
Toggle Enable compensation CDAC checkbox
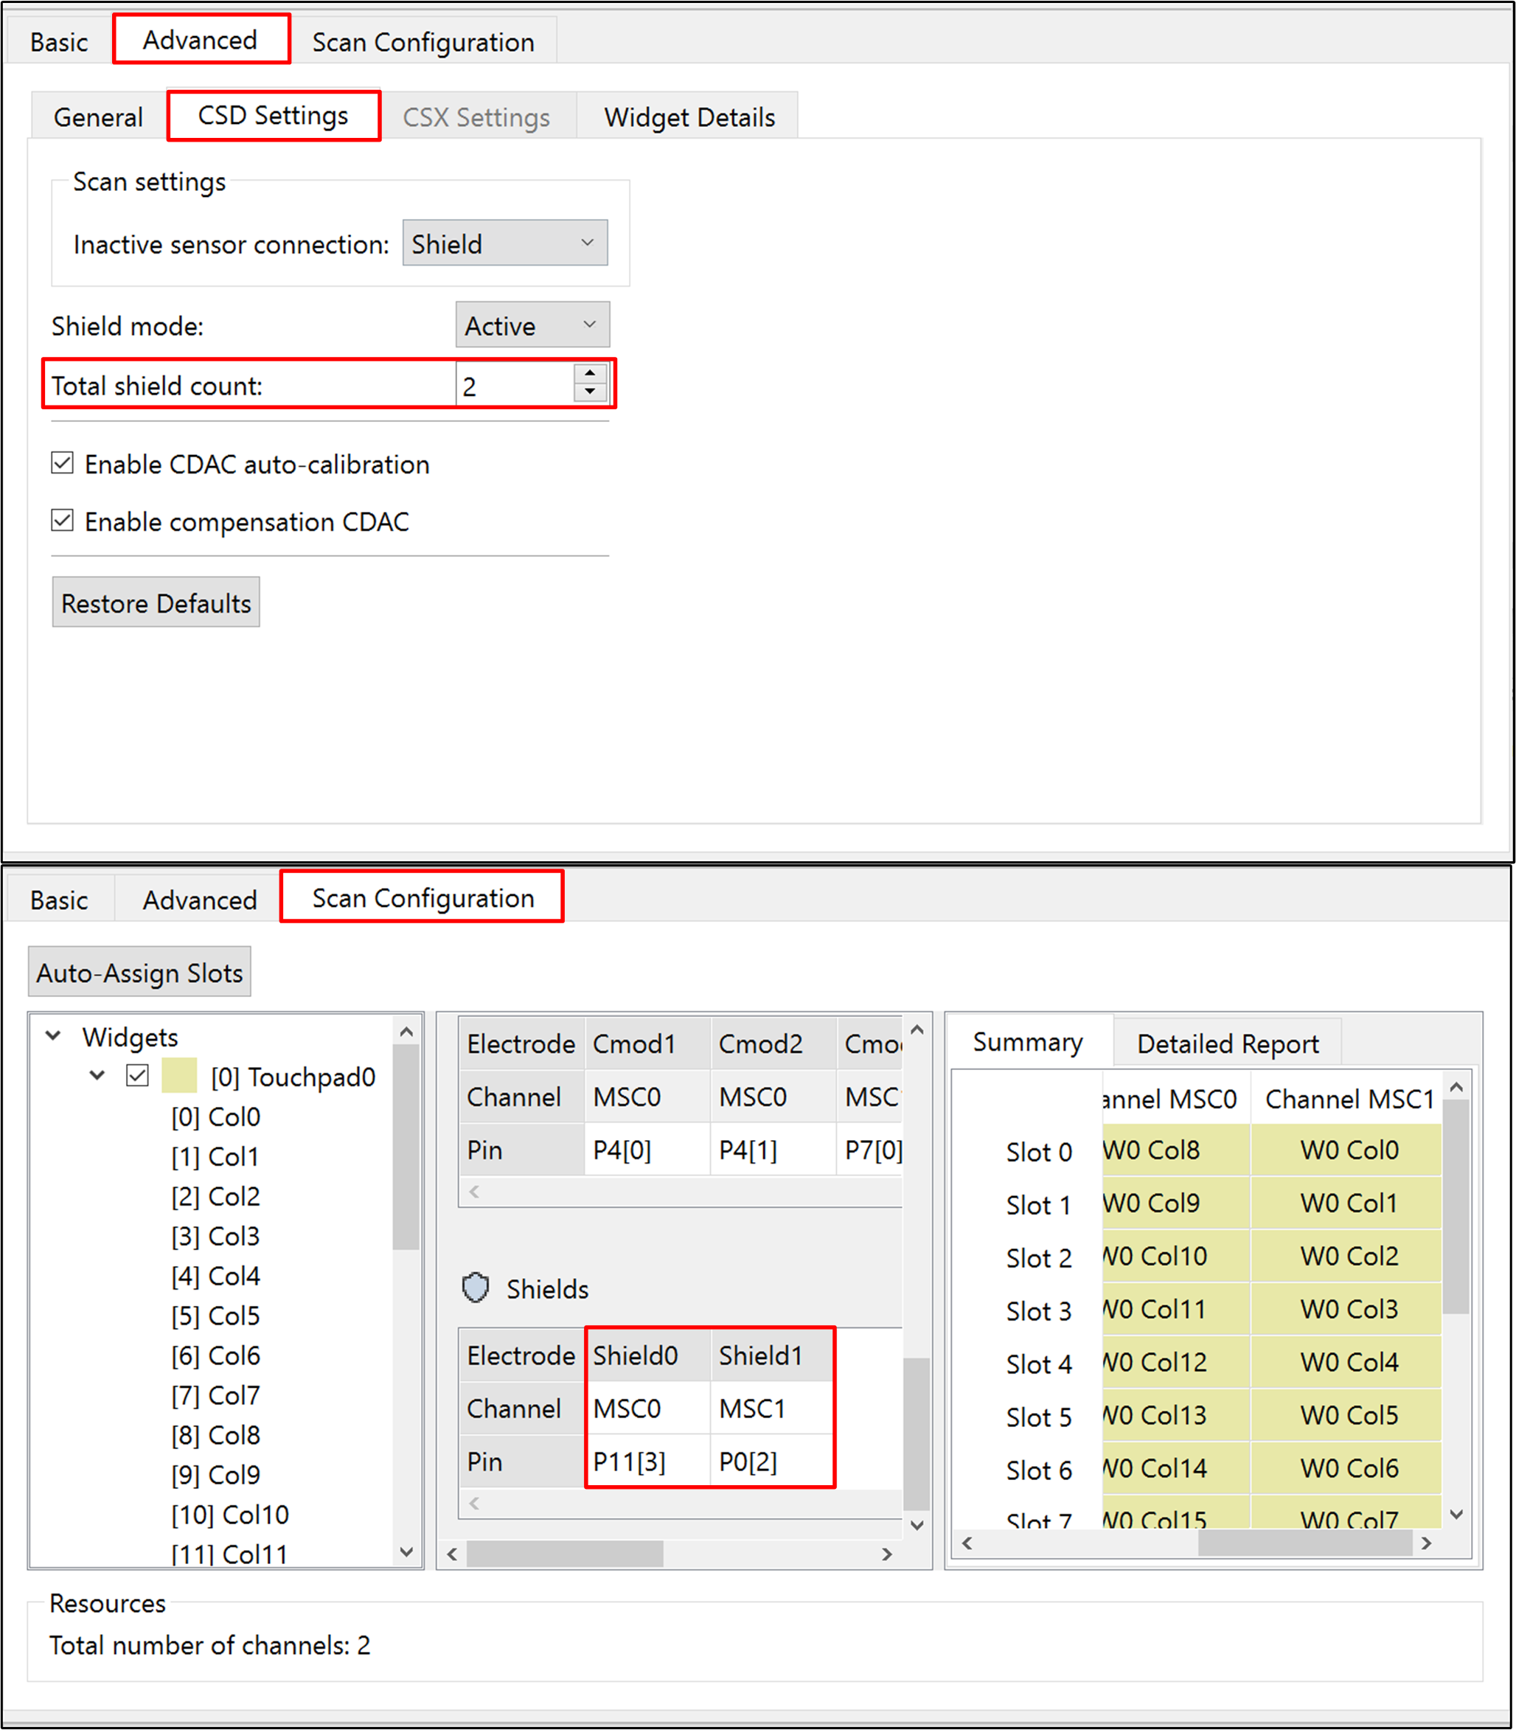pos(63,521)
